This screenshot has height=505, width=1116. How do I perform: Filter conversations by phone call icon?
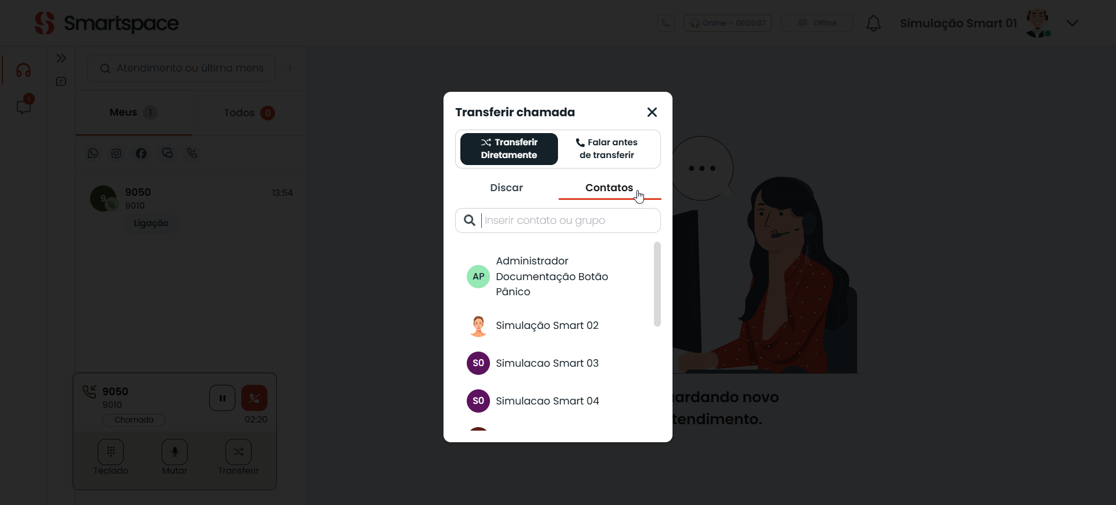(192, 153)
